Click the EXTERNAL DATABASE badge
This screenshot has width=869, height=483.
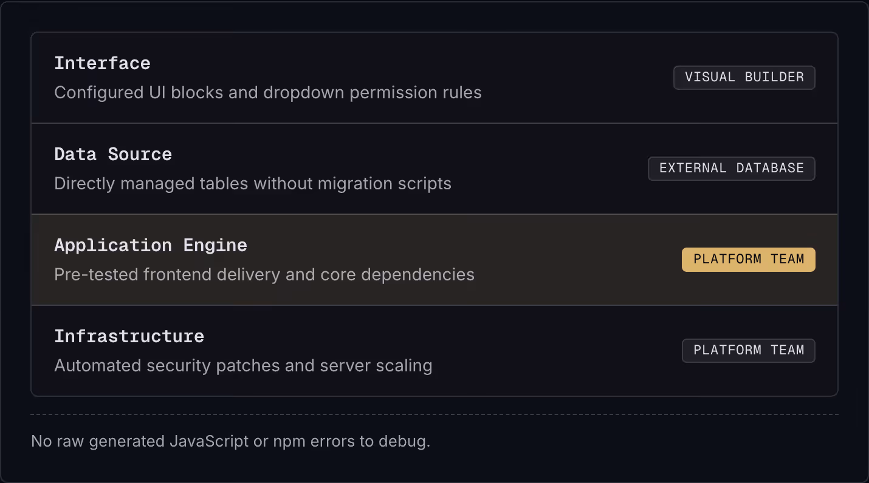[x=731, y=169]
